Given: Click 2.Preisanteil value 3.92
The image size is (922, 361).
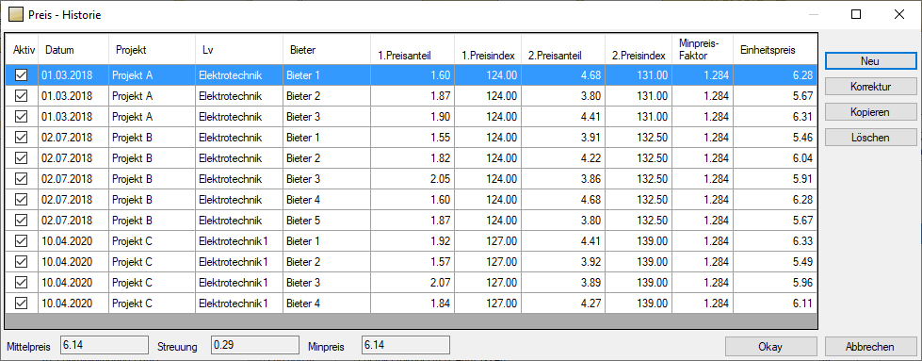Looking at the screenshot, I should tap(563, 261).
